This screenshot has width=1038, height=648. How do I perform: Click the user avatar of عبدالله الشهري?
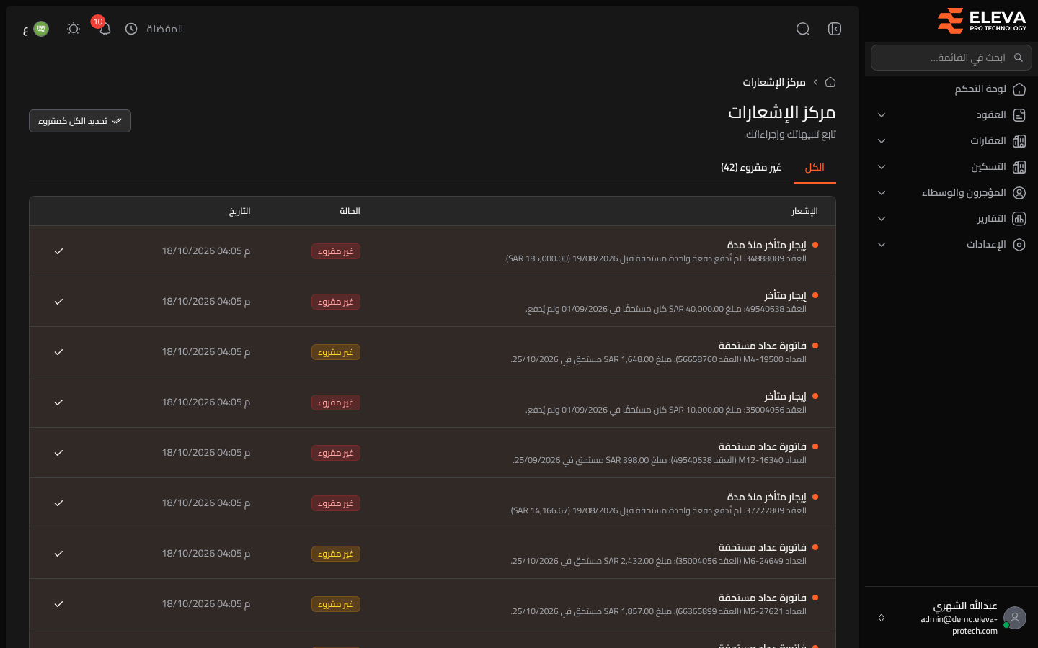tap(1015, 618)
